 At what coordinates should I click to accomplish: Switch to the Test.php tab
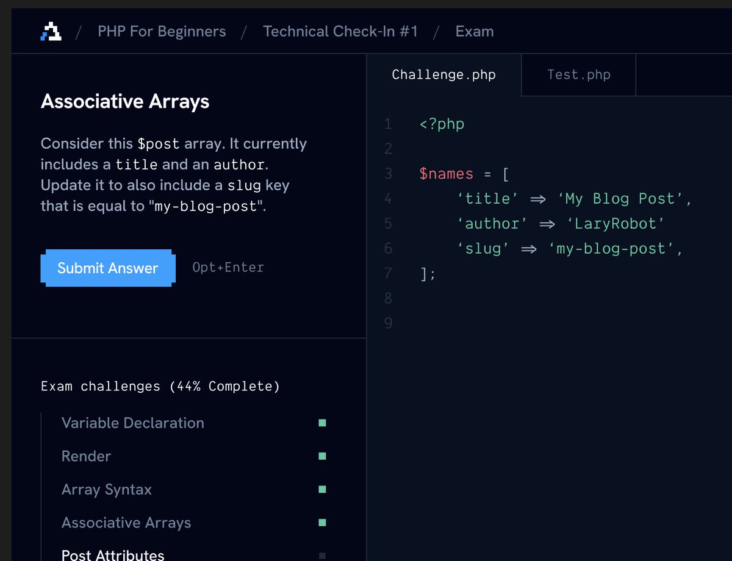[578, 74]
